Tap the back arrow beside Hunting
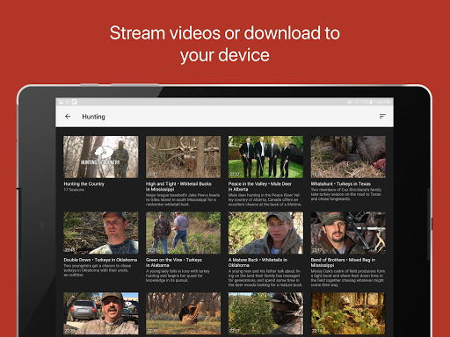This screenshot has height=337, width=450. point(68,117)
